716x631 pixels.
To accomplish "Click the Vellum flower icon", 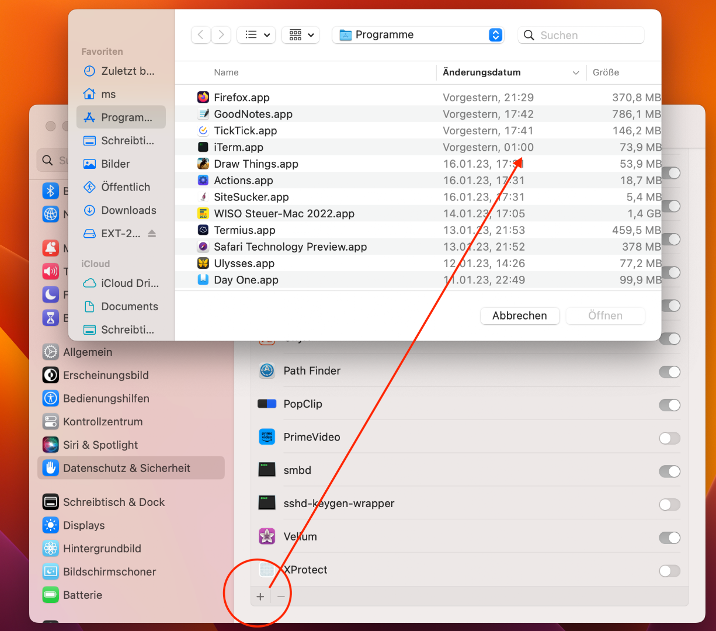I will click(x=267, y=536).
